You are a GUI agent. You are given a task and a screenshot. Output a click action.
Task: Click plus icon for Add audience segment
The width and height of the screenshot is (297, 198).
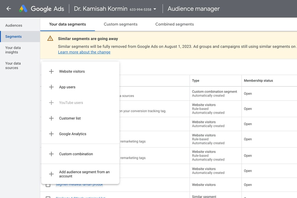[x=51, y=174]
